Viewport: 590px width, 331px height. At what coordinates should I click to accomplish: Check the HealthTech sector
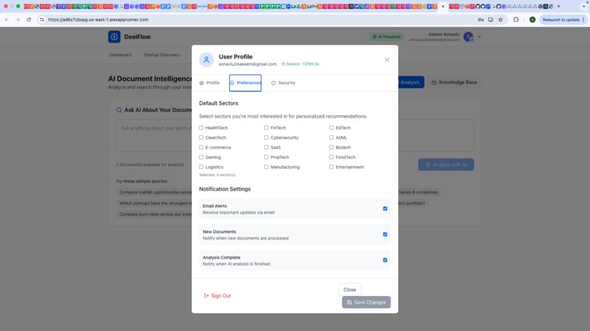pyautogui.click(x=201, y=128)
